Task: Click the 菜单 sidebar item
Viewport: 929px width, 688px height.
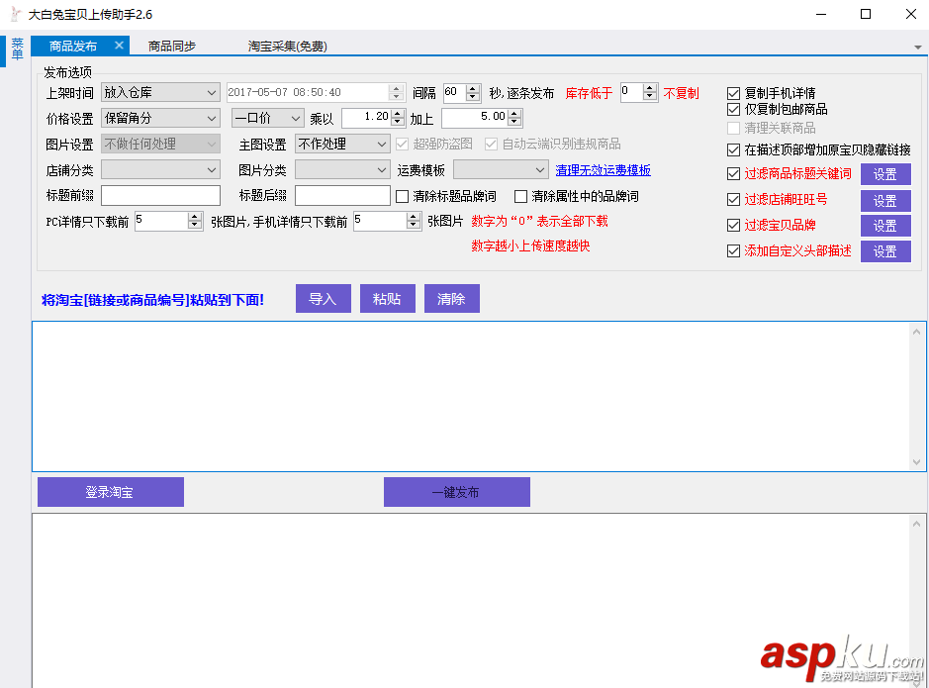Action: point(17,49)
